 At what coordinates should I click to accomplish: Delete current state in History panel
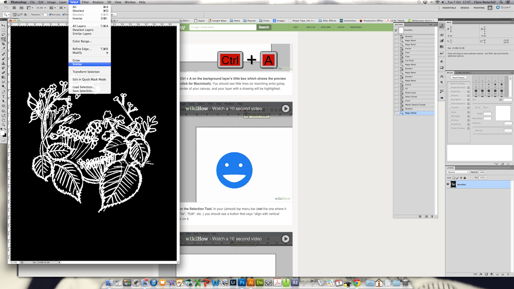(432, 216)
